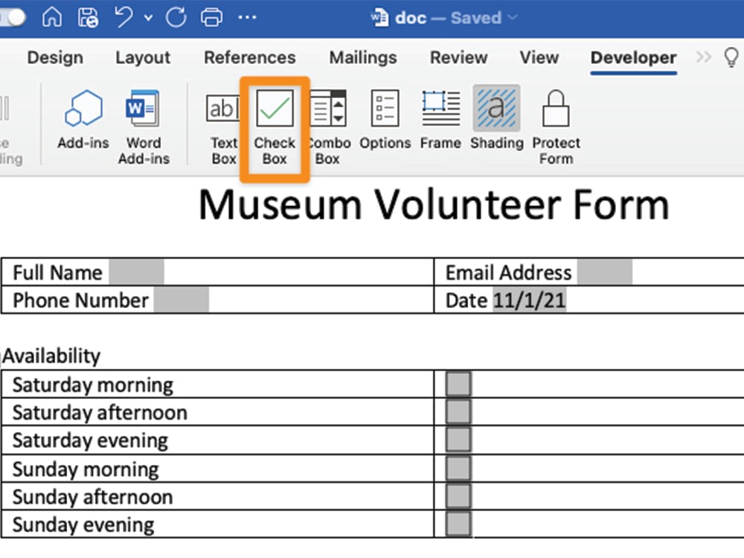Check the Saturday morning availability box

click(x=458, y=384)
